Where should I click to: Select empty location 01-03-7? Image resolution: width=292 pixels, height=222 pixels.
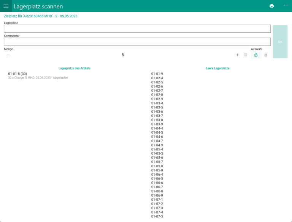pyautogui.click(x=157, y=116)
